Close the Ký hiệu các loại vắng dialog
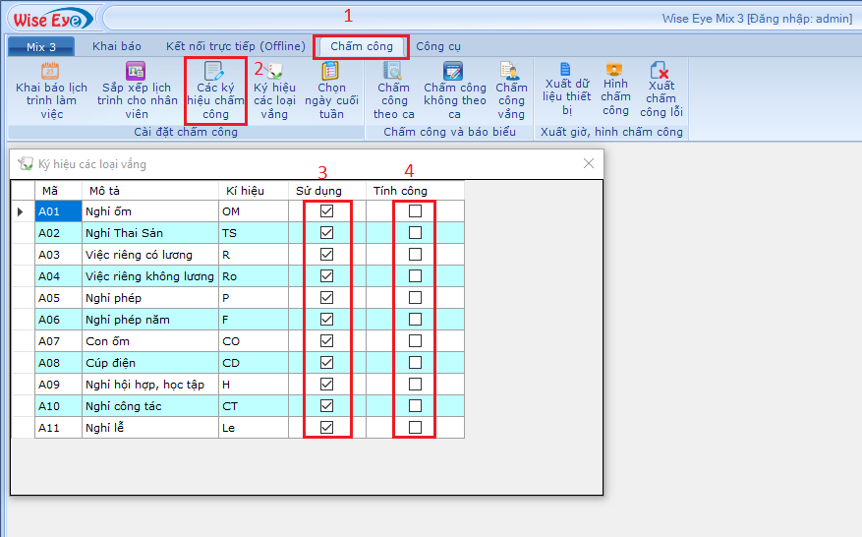 (589, 164)
